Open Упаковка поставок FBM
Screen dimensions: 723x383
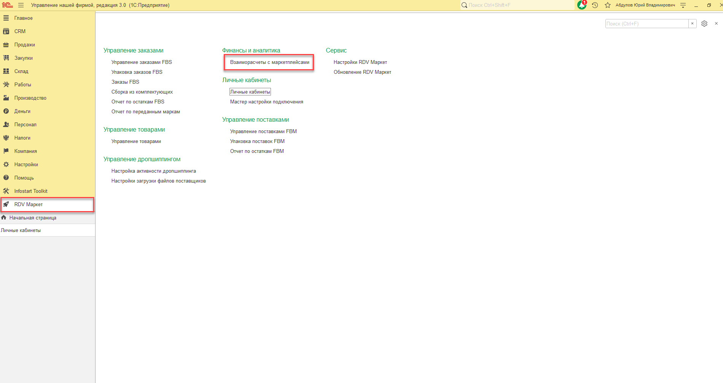pyautogui.click(x=257, y=141)
